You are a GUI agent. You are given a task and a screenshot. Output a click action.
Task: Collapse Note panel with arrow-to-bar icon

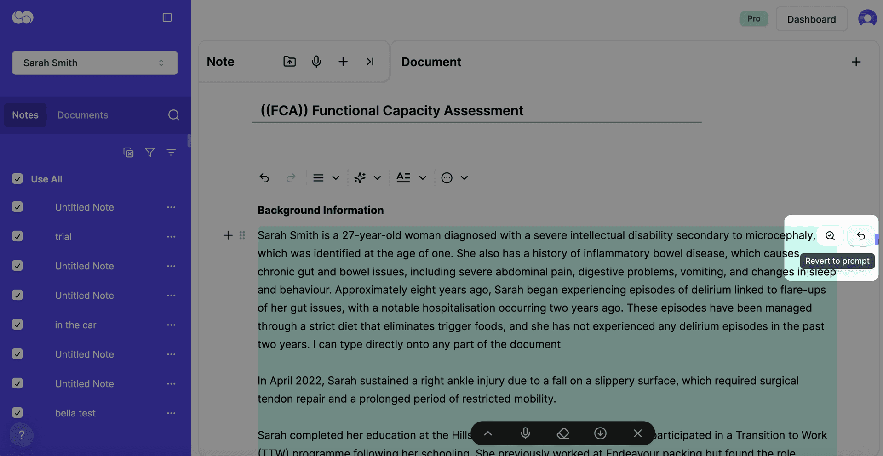click(370, 61)
